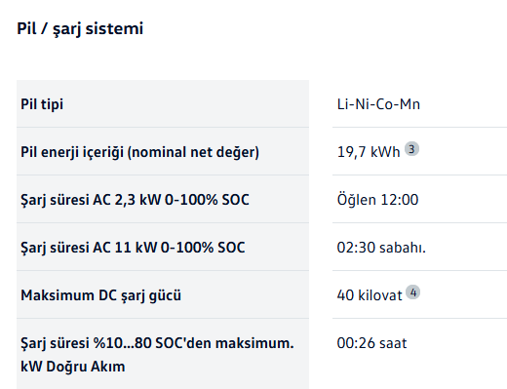Screen dimensions: 507x389
Task: Open footnote 4 badge beside 40 kilovat
Action: (x=412, y=292)
